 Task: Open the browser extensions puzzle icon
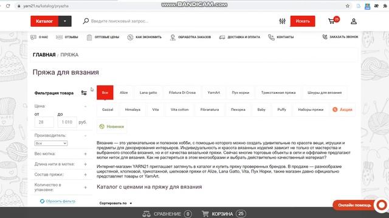[x=385, y=6]
